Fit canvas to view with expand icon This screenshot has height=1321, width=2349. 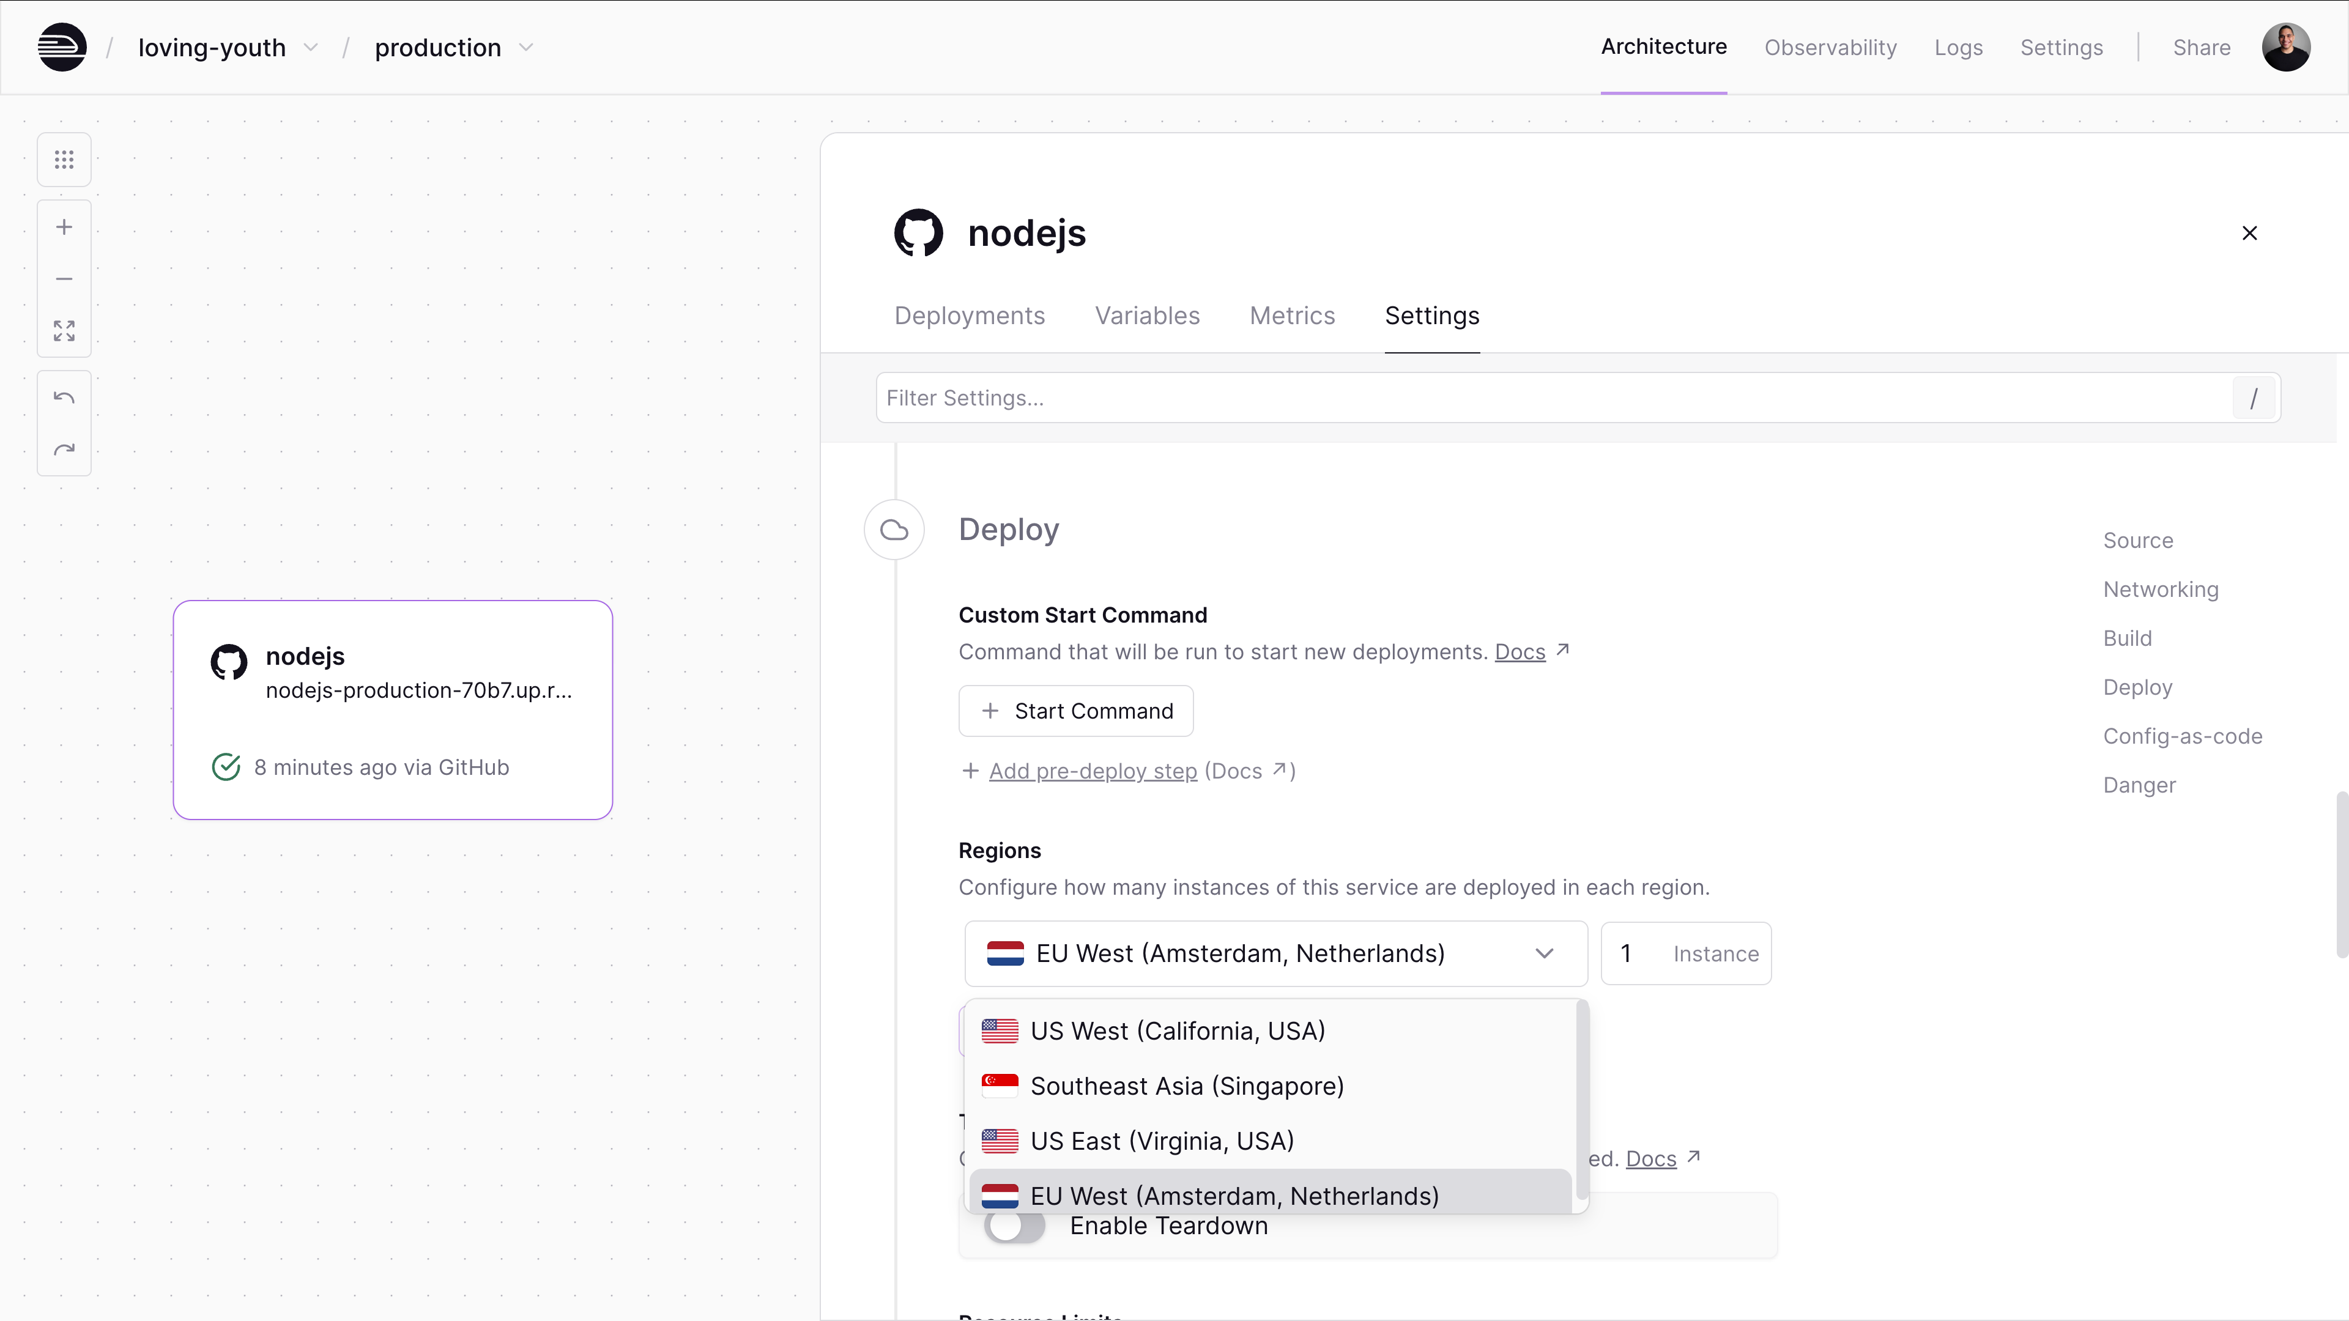pos(64,331)
